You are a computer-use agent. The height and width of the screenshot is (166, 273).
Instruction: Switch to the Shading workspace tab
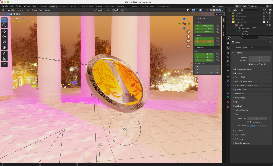[99, 6]
